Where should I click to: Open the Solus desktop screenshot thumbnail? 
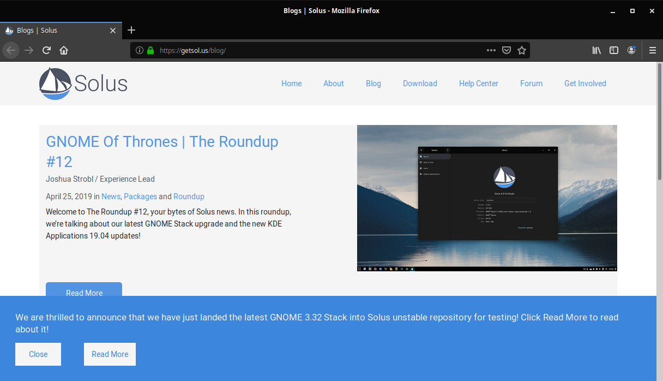pos(487,198)
